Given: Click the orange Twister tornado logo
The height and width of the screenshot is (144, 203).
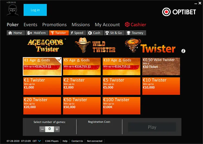Looking at the screenshot, I should point(150,46).
